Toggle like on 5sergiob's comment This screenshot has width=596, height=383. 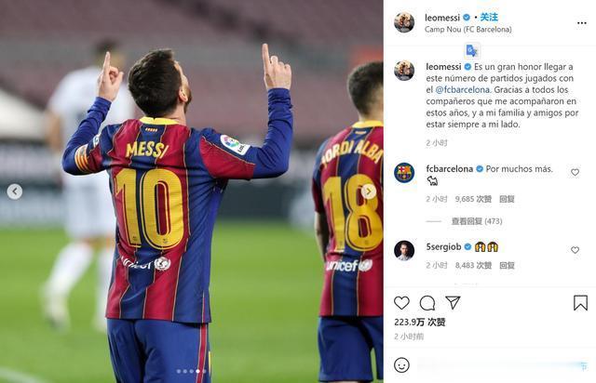(x=575, y=250)
